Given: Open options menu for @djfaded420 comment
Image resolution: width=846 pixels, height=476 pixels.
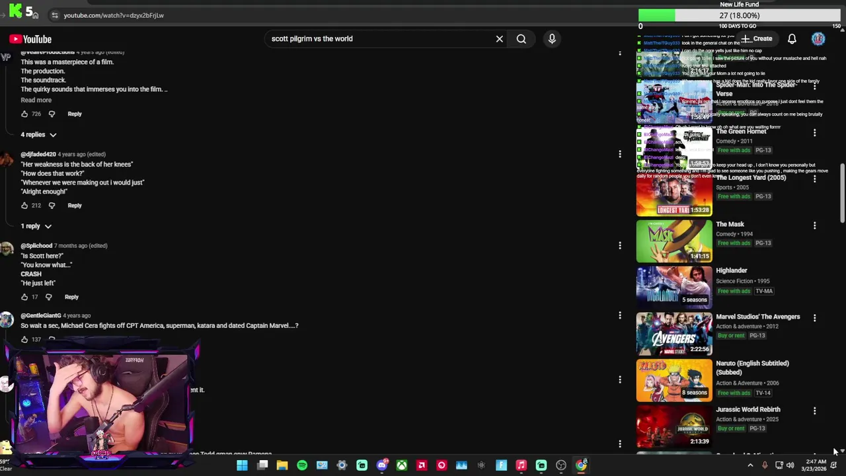Looking at the screenshot, I should (x=620, y=154).
